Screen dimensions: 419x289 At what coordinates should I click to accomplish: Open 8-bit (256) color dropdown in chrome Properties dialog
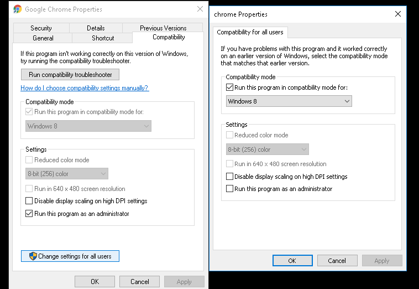tap(267, 149)
